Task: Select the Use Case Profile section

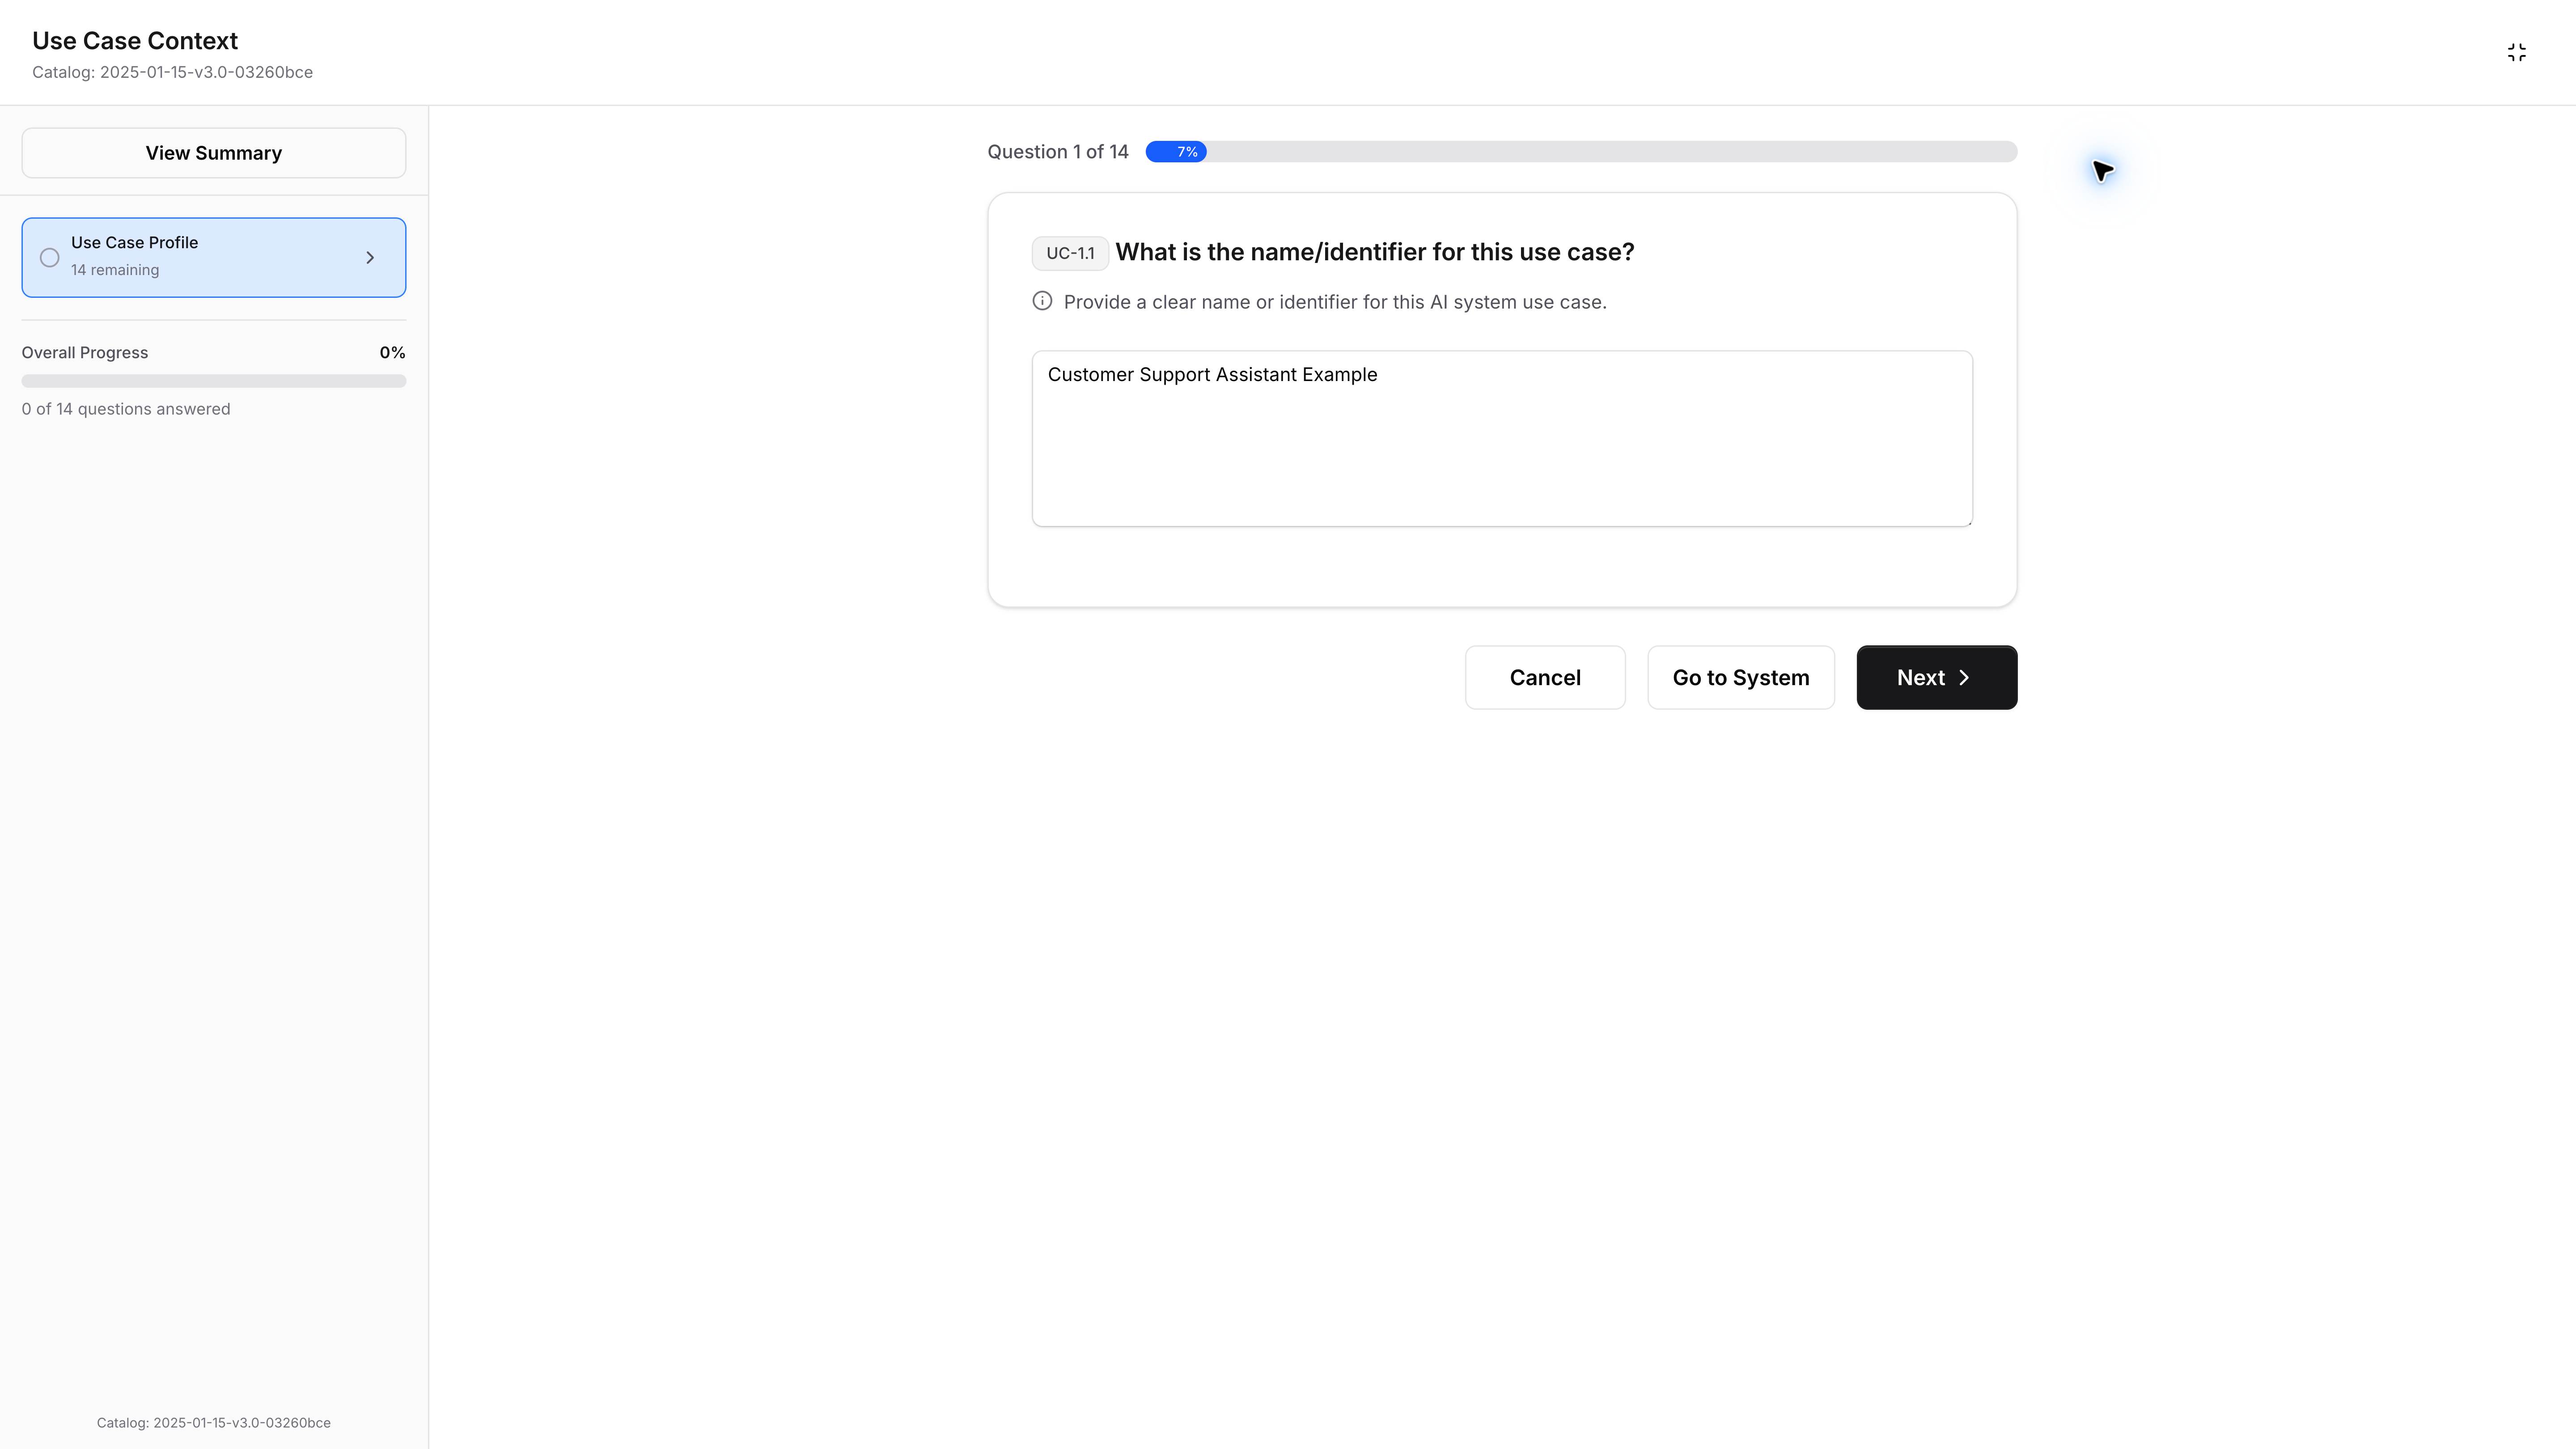Action: pyautogui.click(x=214, y=257)
